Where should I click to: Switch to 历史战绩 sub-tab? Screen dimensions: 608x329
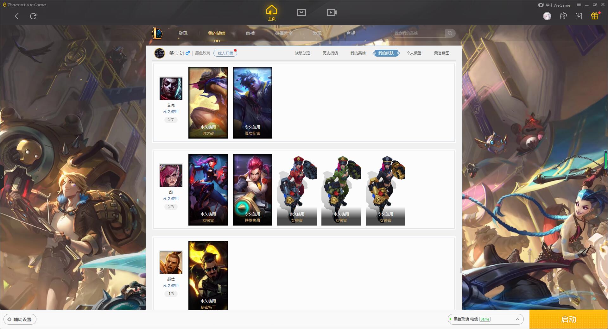point(330,53)
